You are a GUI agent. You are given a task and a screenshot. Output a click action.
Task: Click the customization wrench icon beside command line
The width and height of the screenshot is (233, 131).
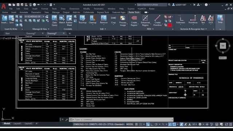point(67,119)
